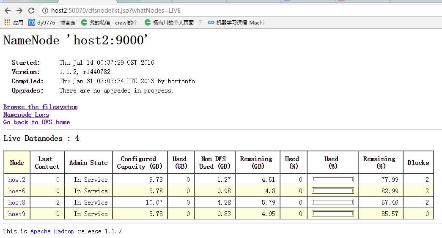Click host8 last contact value 2
442x238 pixels.
(58, 202)
